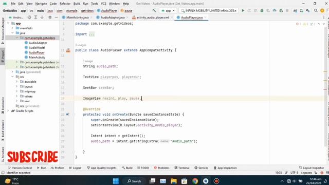Click the 4 spaces indent status item
The width and height of the screenshot is (329, 185).
pyautogui.click(x=306, y=173)
